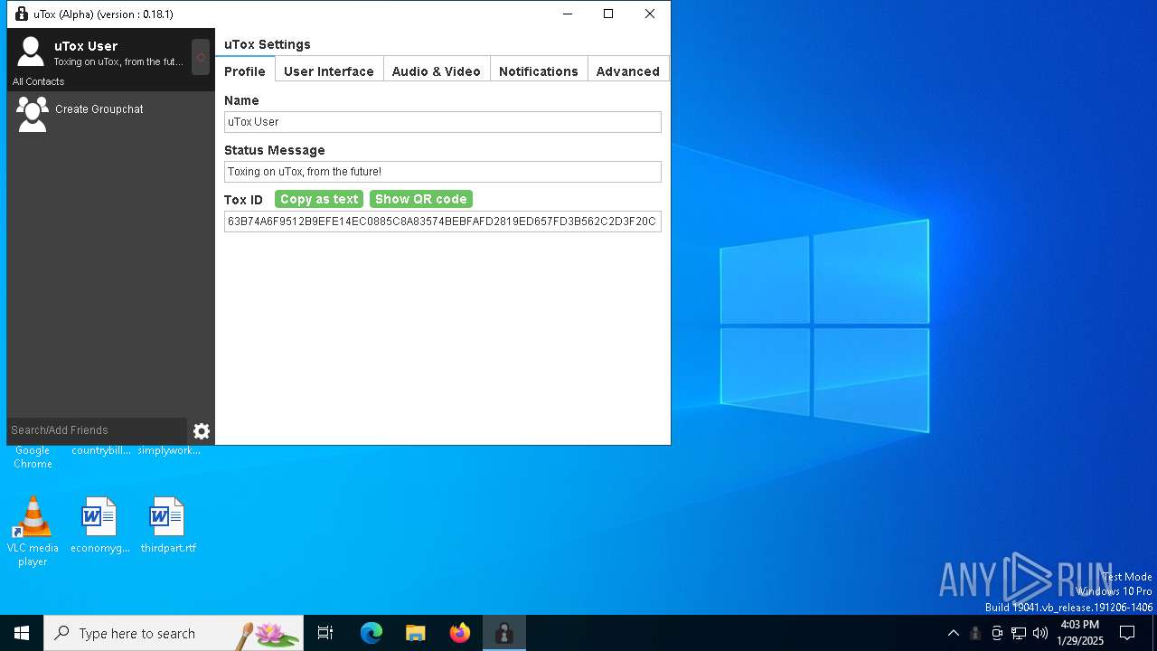Open the Advanced settings tab
1157x651 pixels.
click(628, 71)
